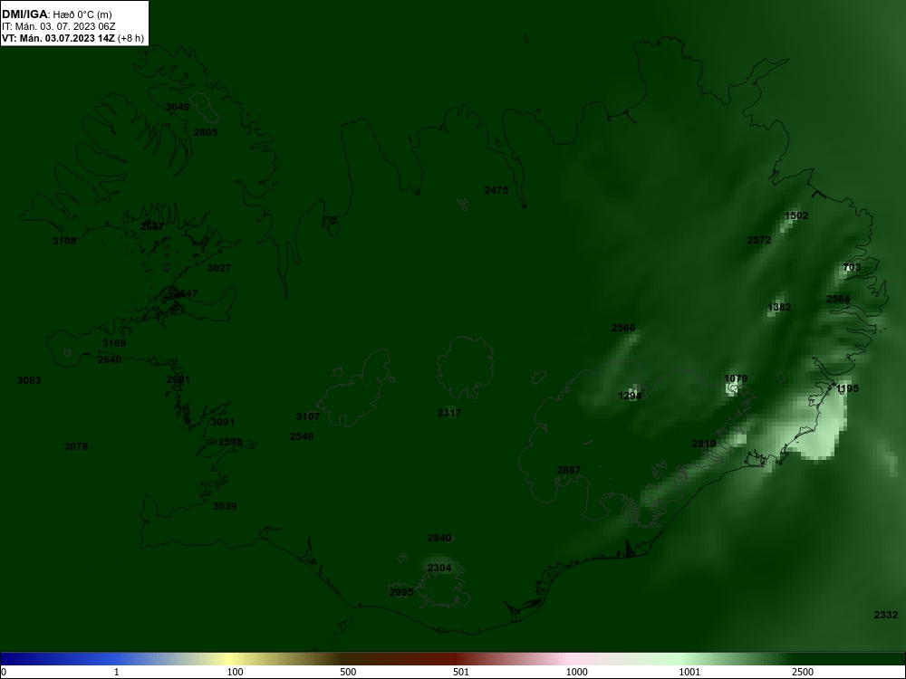Select colour scale label '1001'
The image size is (906, 679).
[x=689, y=672]
